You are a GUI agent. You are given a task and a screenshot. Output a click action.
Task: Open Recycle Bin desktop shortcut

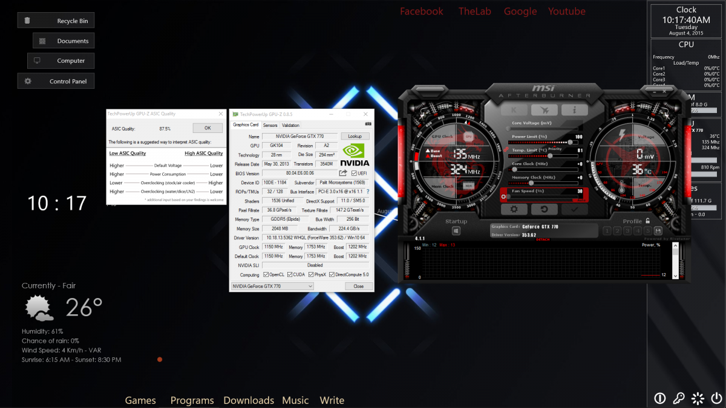pyautogui.click(x=56, y=21)
